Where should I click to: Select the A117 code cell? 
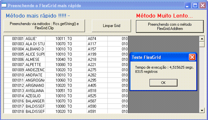click(x=97, y=44)
